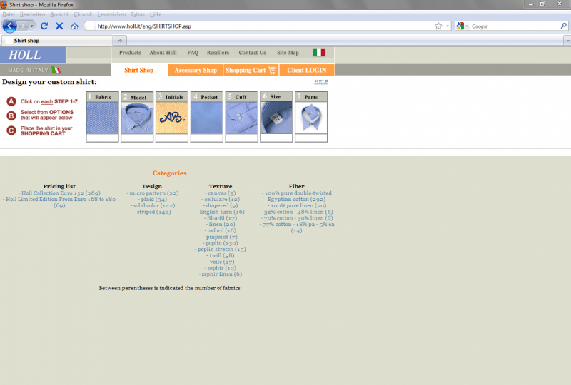Open the Google search engine selector
The width and height of the screenshot is (571, 385).
[x=462, y=26]
